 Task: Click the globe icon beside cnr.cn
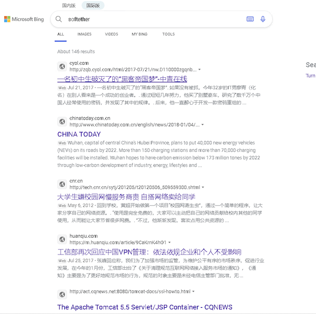click(62, 184)
